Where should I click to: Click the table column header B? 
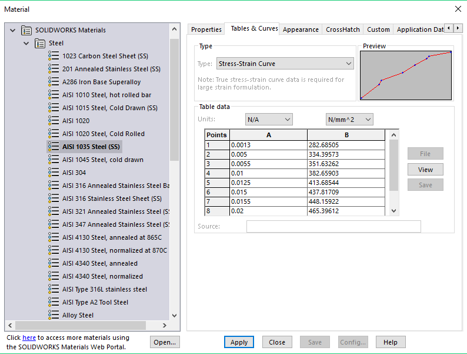coord(346,135)
